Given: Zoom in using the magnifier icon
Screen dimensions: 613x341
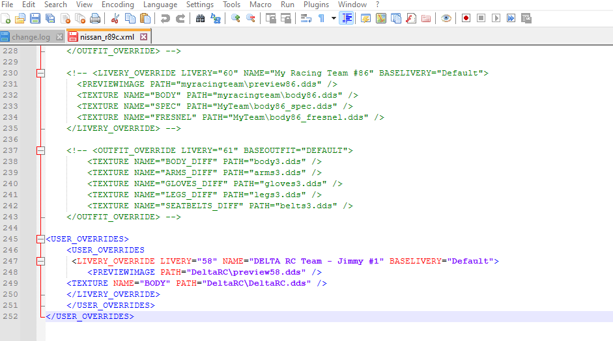Looking at the screenshot, I should [x=235, y=18].
